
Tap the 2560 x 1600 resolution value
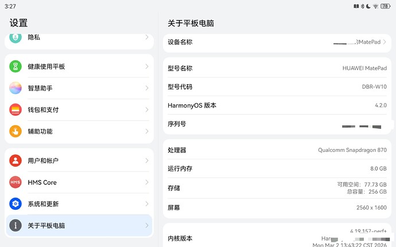(371, 207)
